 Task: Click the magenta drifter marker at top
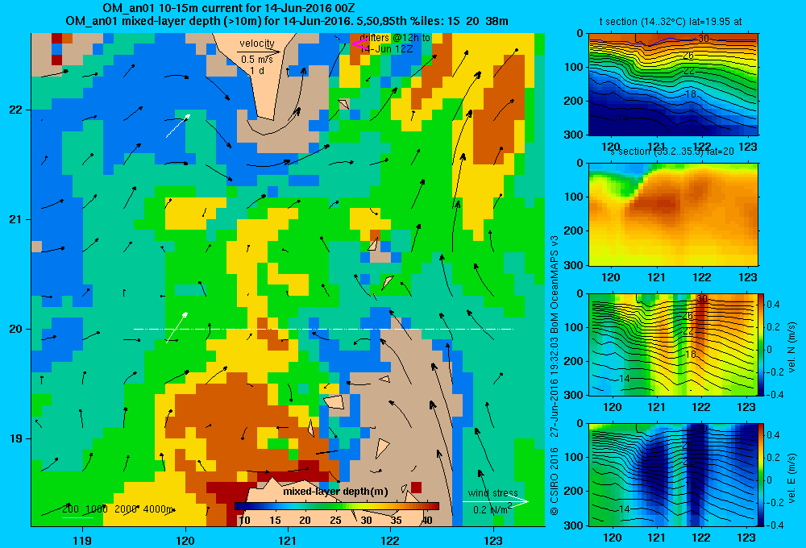pyautogui.click(x=359, y=44)
